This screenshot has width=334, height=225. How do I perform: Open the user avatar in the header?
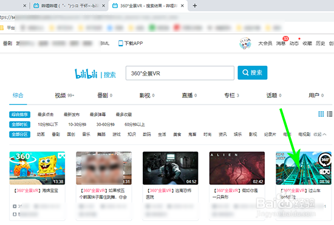(x=245, y=43)
